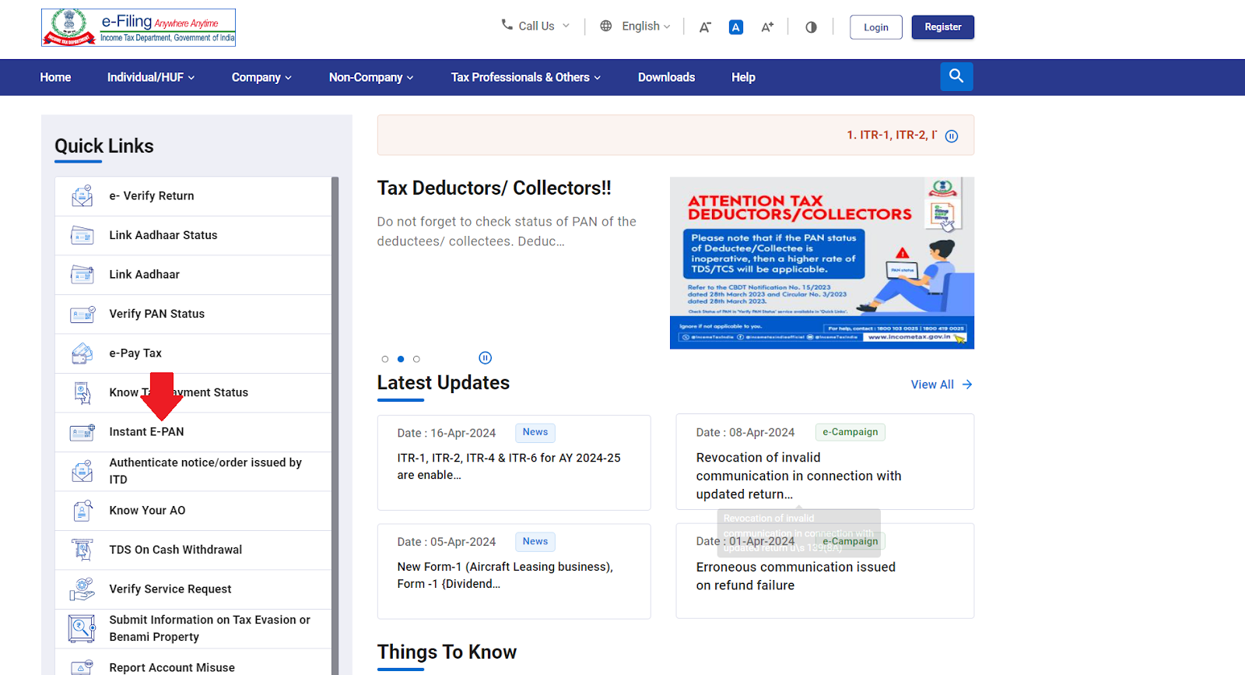Image resolution: width=1245 pixels, height=675 pixels.
Task: Expand the Non-Company menu
Action: tap(371, 77)
